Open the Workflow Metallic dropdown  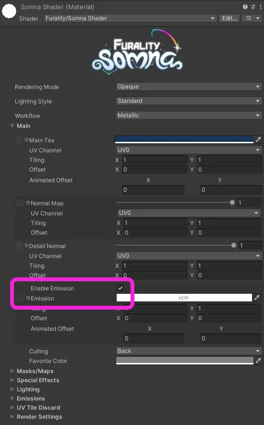189,115
